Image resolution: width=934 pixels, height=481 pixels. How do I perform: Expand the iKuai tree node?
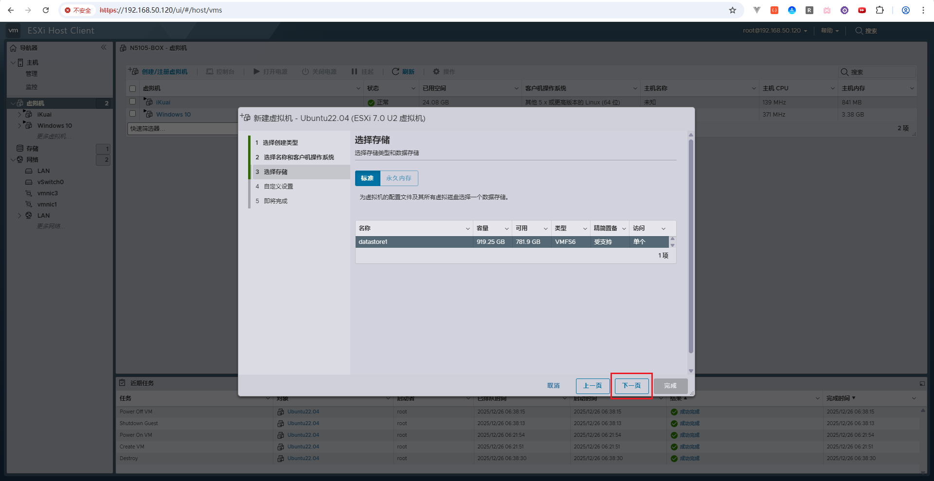tap(19, 114)
